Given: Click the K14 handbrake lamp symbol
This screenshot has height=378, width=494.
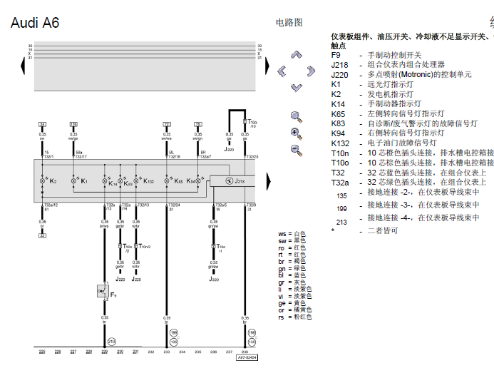Looking at the screenshot, I should pyautogui.click(x=105, y=180).
